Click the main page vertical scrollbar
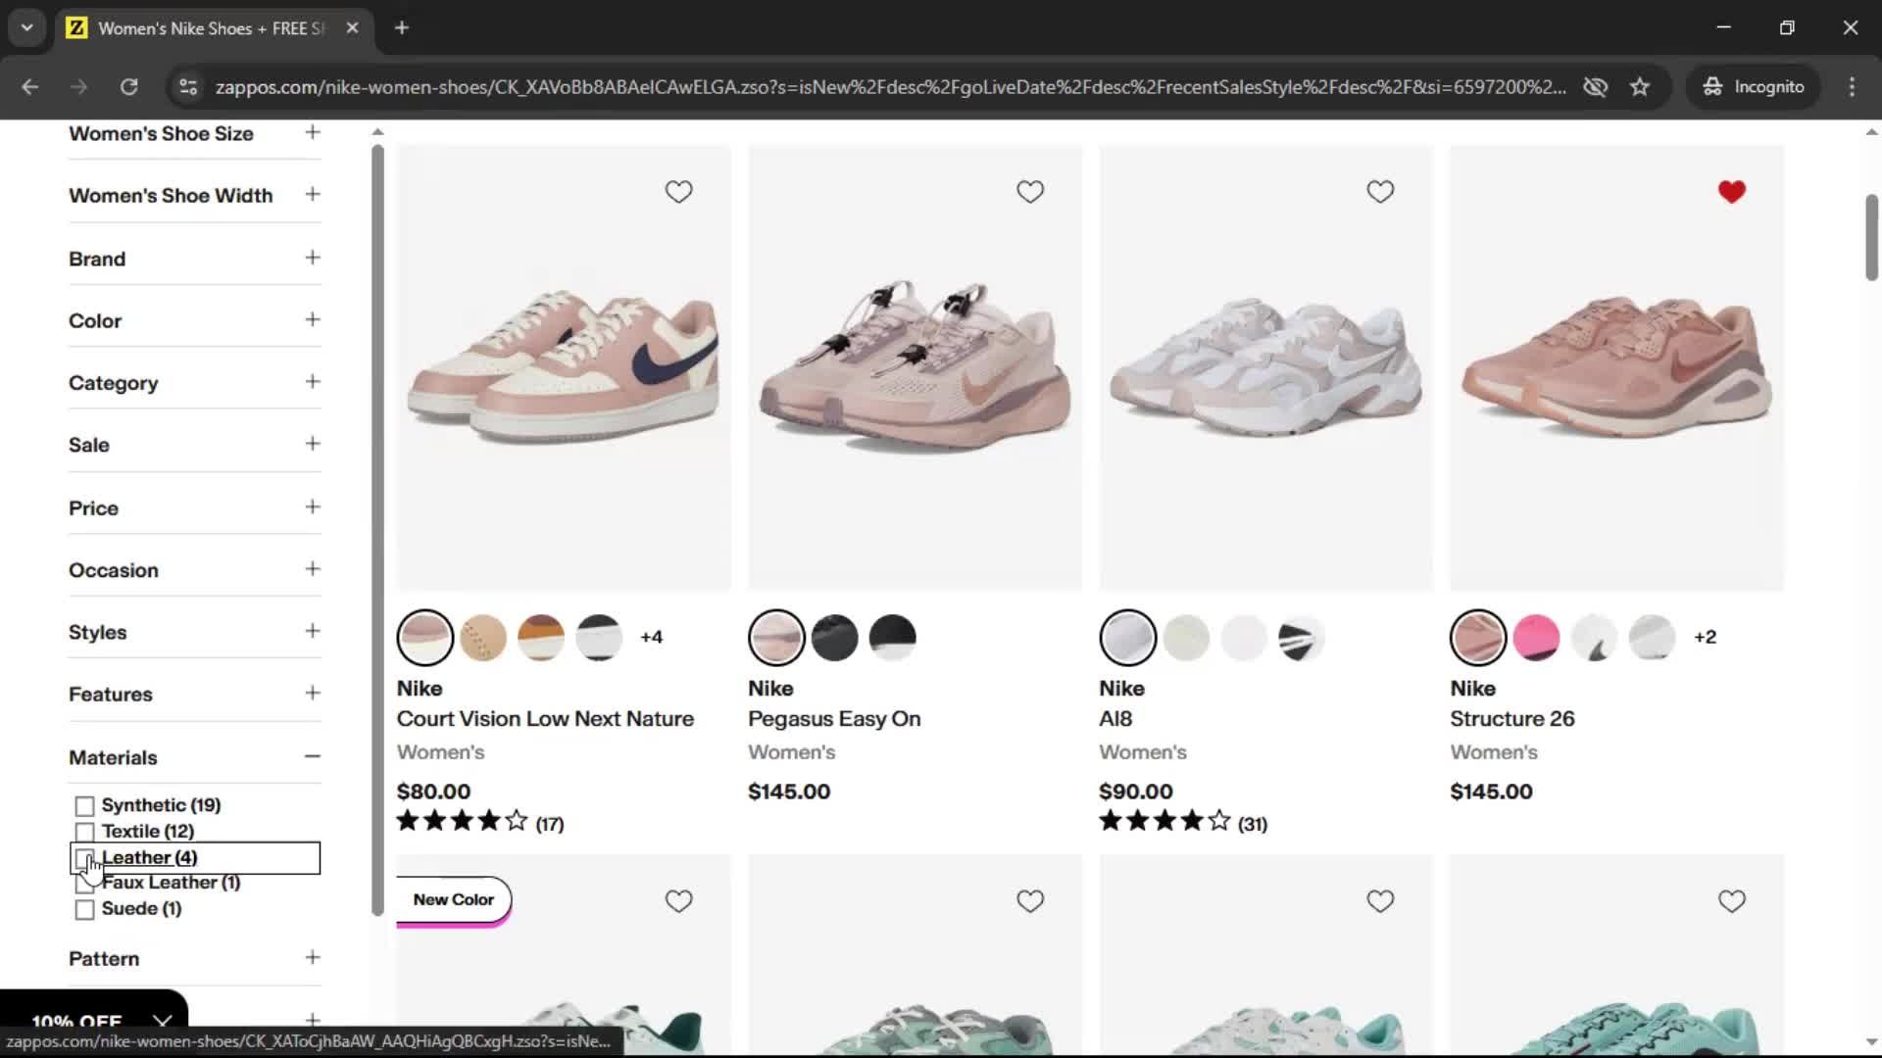Image resolution: width=1882 pixels, height=1058 pixels. pos(1871,237)
